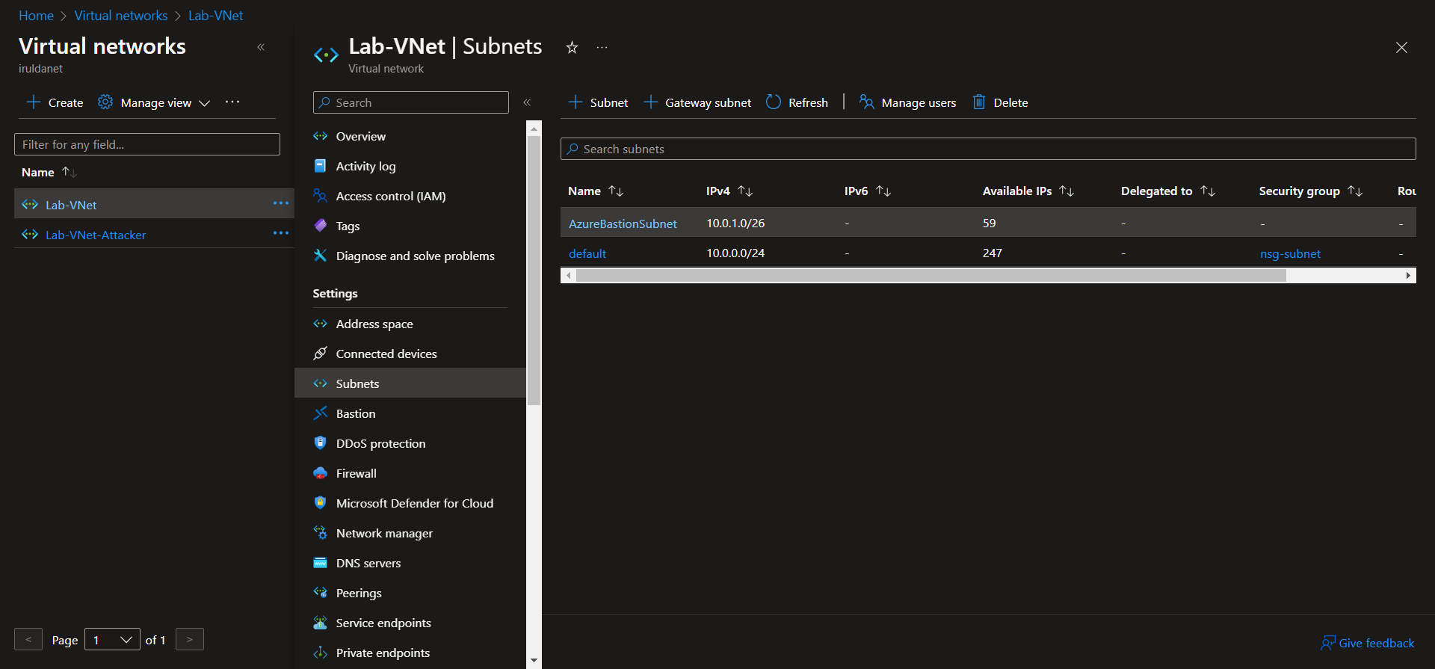Collapse the Virtual networks list panel
Image resolution: width=1435 pixels, height=669 pixels.
[261, 47]
